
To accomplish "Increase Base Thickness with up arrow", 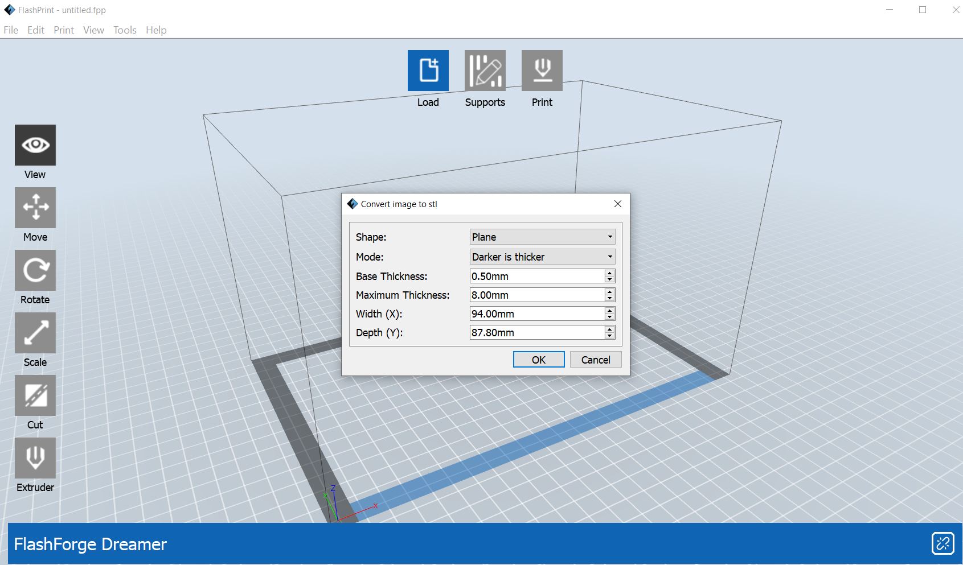I will (x=610, y=273).
